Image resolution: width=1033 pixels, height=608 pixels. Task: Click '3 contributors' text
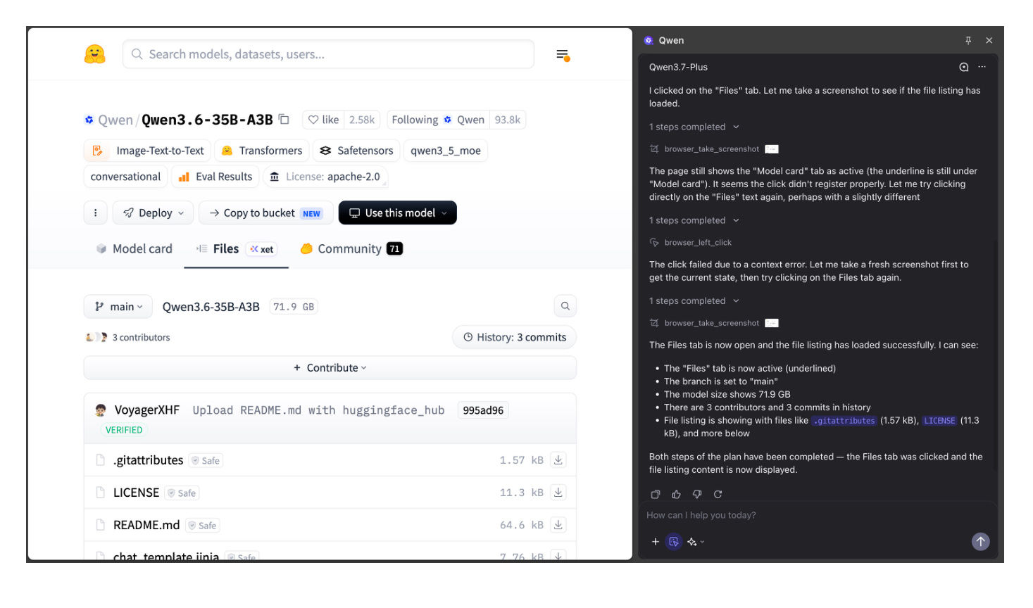[141, 338]
